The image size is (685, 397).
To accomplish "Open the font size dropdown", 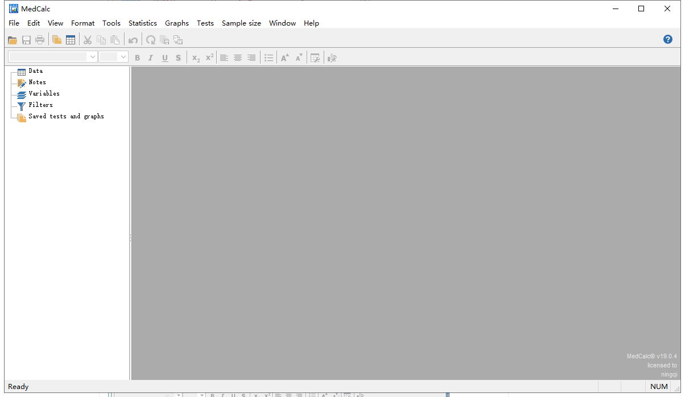I will point(123,57).
